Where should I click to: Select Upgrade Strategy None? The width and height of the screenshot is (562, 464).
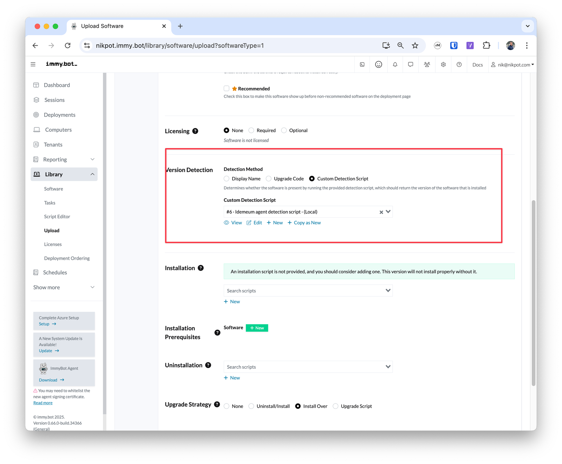pos(227,406)
